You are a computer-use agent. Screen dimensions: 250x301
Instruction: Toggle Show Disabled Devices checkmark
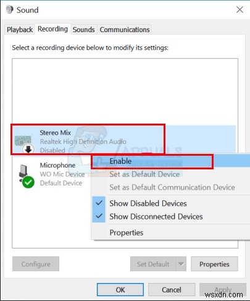pyautogui.click(x=99, y=203)
